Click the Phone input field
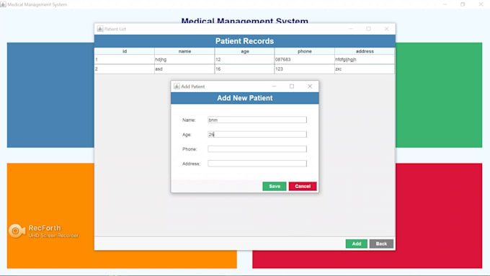490x276 pixels. pyautogui.click(x=257, y=149)
